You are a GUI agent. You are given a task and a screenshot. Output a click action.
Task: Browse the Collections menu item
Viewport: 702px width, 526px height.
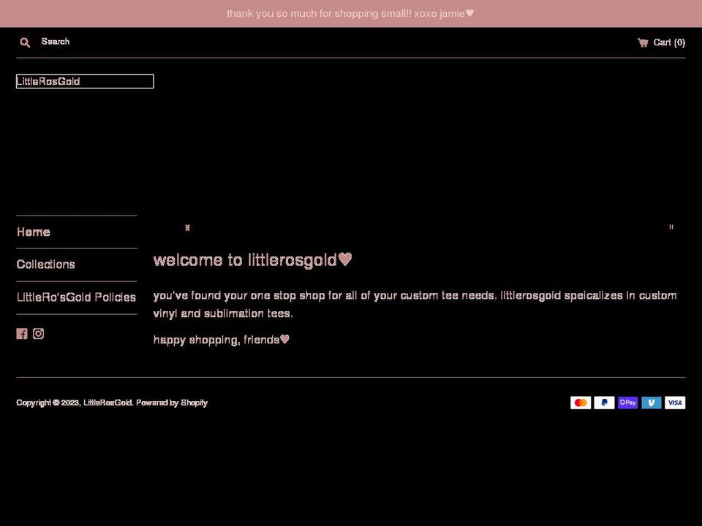(x=45, y=264)
